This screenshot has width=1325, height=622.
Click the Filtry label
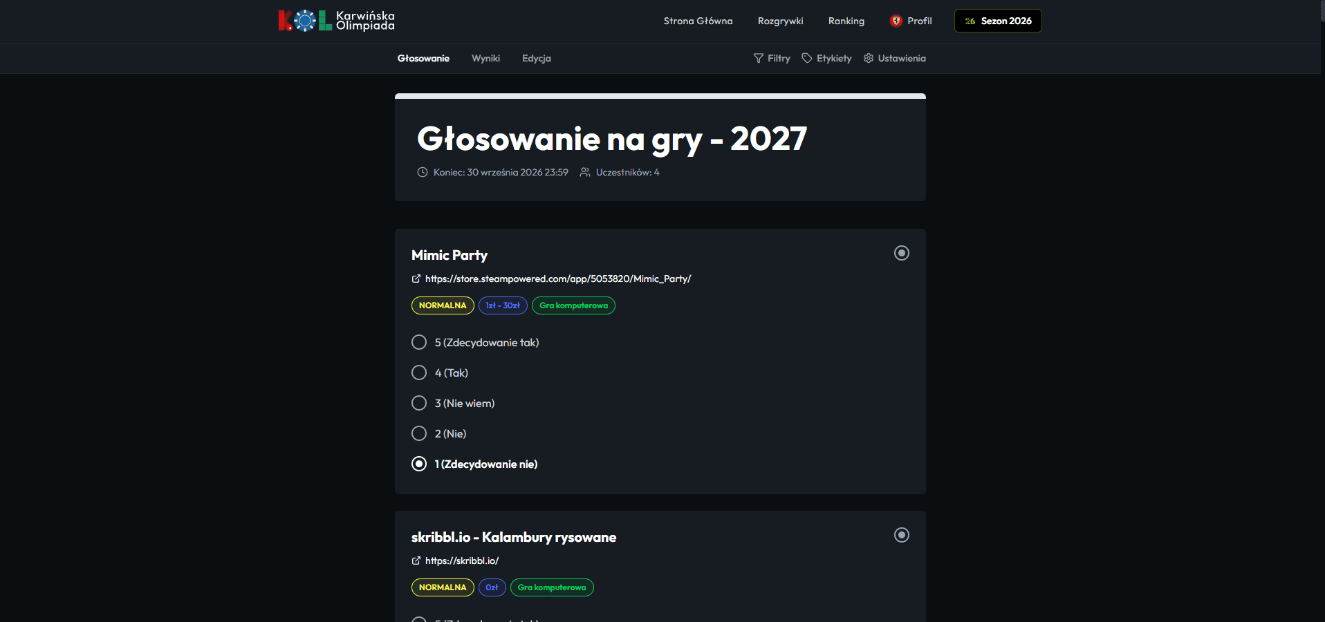[779, 58]
